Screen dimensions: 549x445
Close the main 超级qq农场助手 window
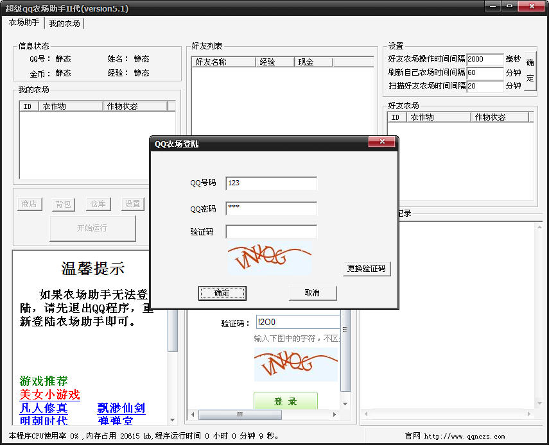coord(532,6)
